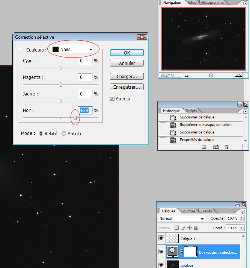
Task: Open the Navigateur panel options menu arrow
Action: click(x=245, y=3)
